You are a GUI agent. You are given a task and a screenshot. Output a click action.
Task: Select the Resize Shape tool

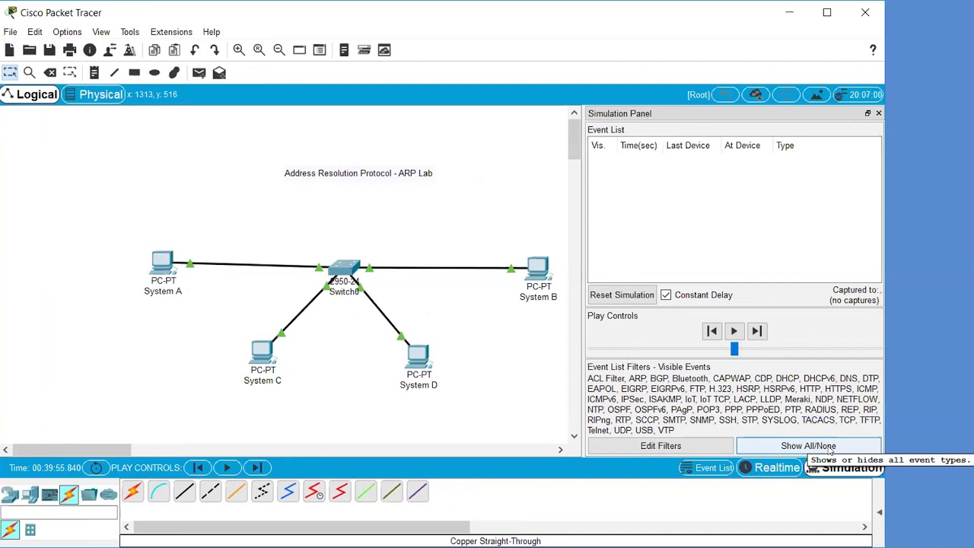tap(69, 72)
